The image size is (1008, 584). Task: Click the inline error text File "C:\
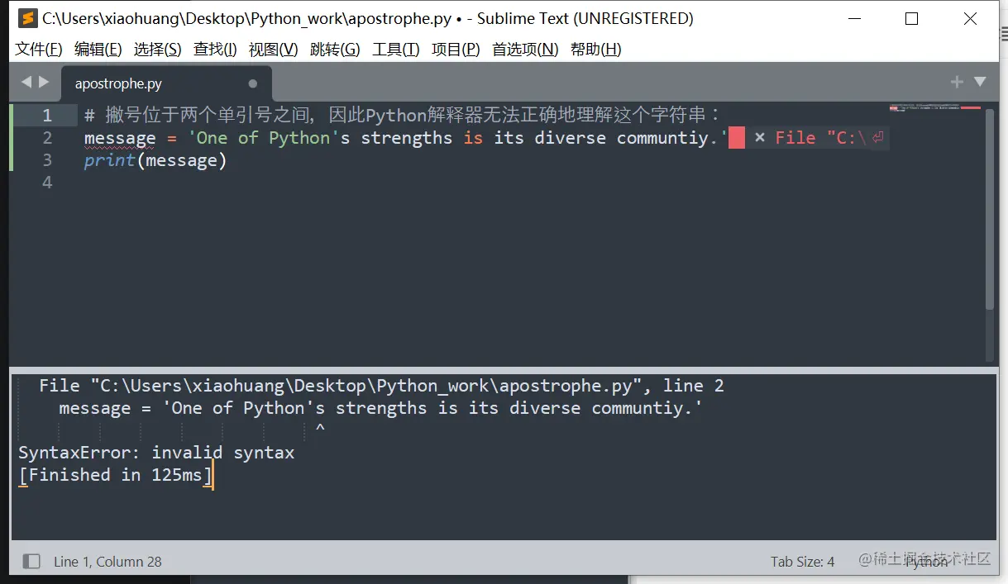coord(820,138)
